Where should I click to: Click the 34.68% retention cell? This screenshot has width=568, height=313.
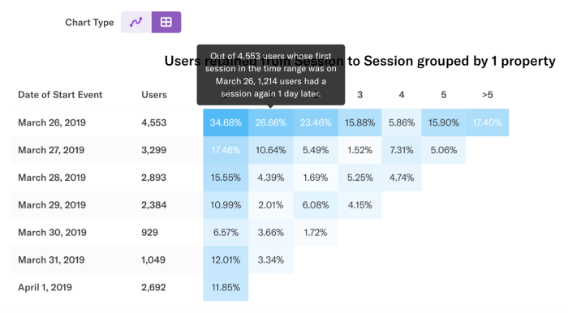point(226,122)
